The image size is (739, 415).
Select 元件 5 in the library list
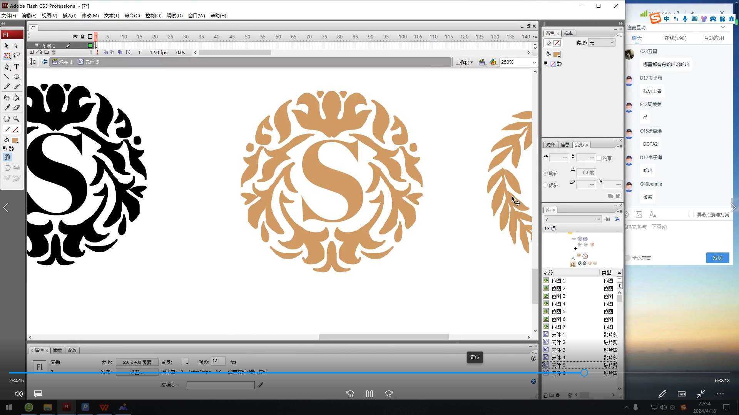(558, 365)
